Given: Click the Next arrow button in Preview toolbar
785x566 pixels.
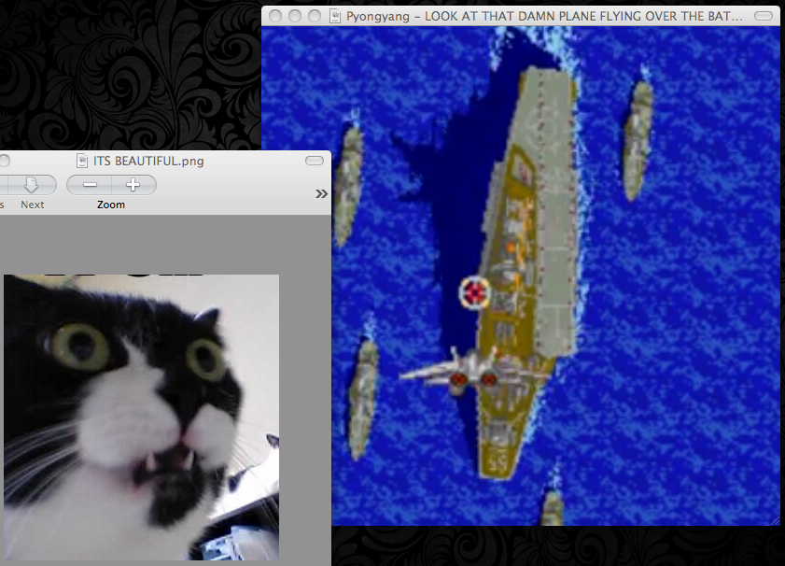Looking at the screenshot, I should [x=31, y=184].
